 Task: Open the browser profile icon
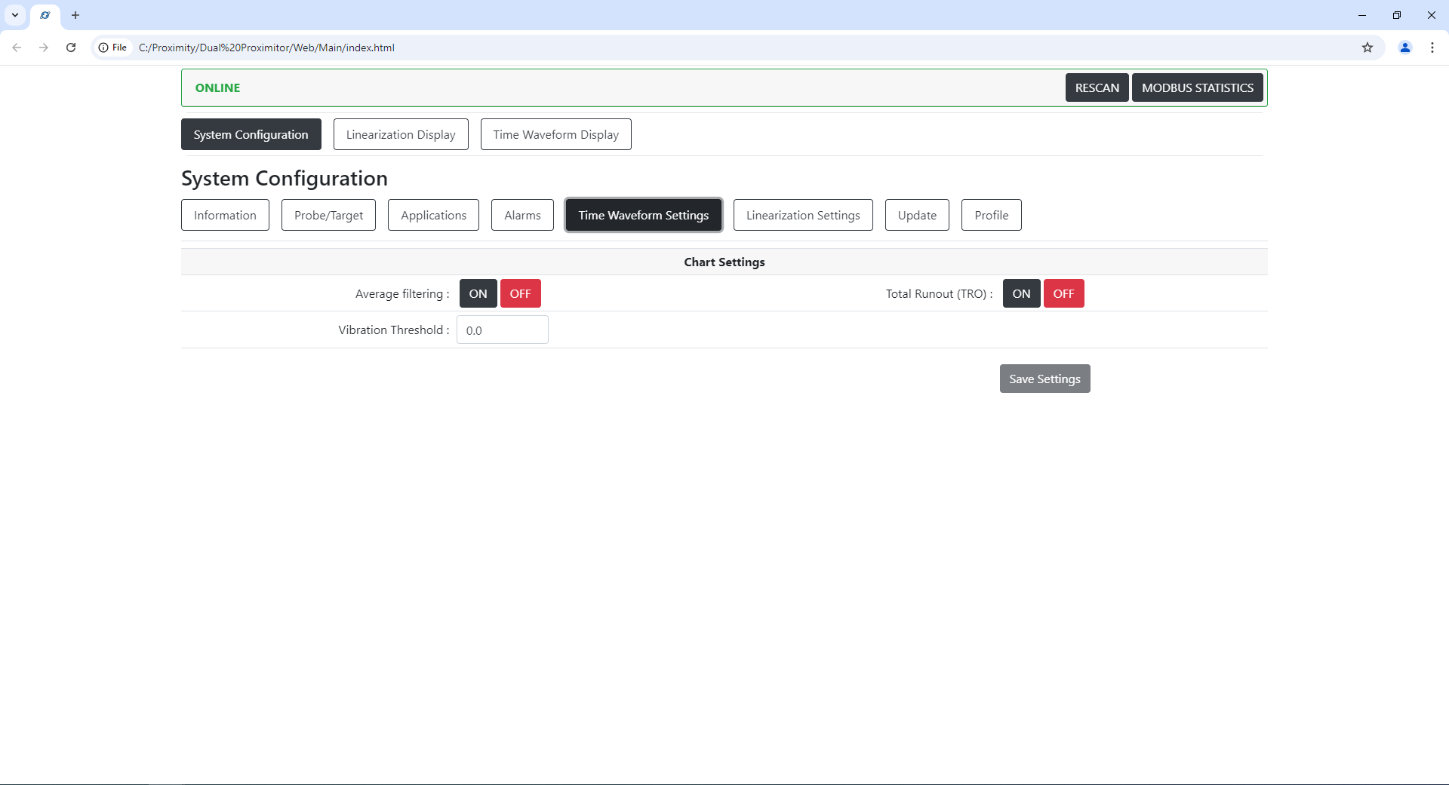(1405, 48)
